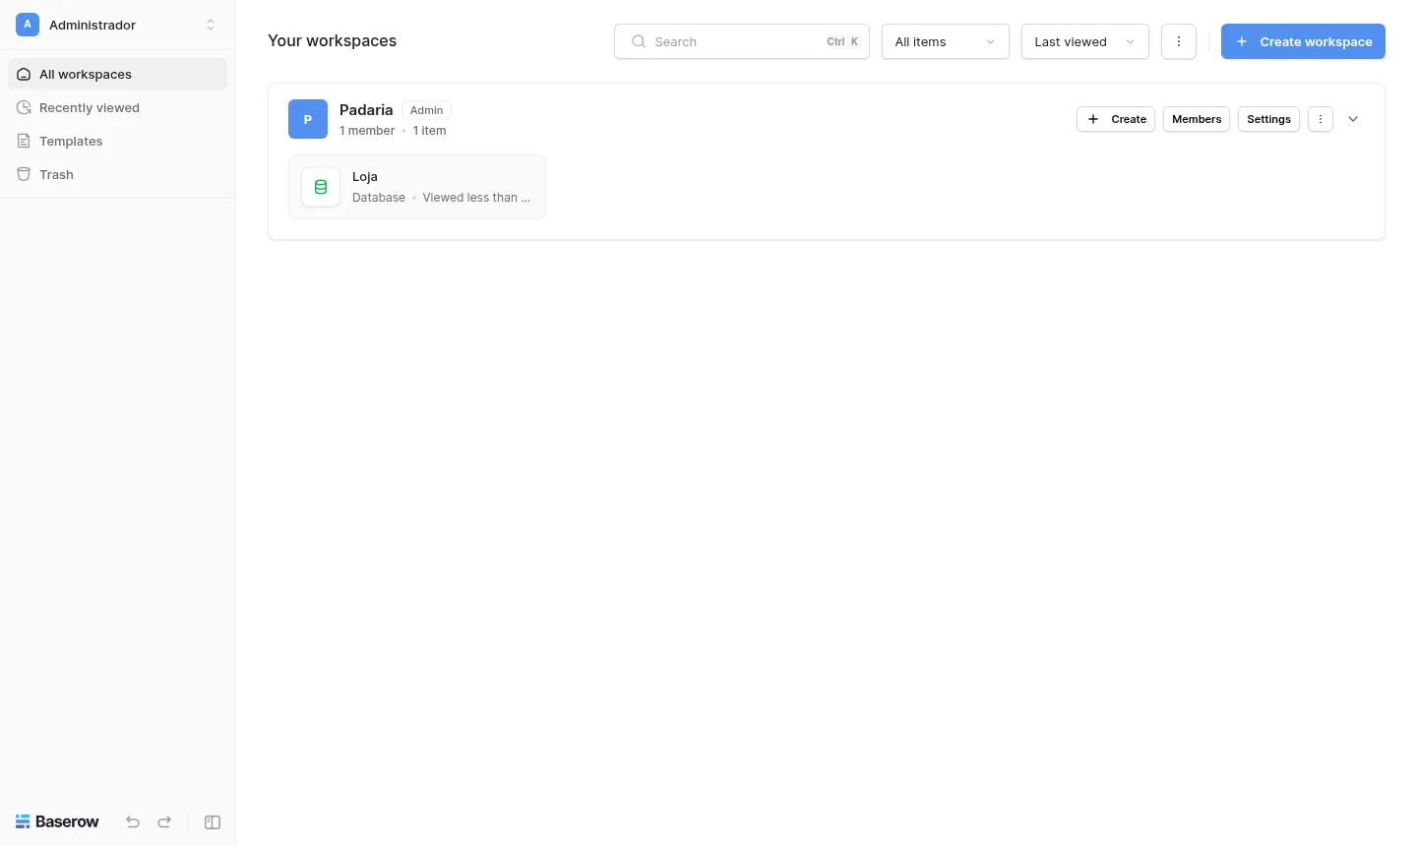Open the Loja database icon
This screenshot has height=846, width=1417.
321,187
